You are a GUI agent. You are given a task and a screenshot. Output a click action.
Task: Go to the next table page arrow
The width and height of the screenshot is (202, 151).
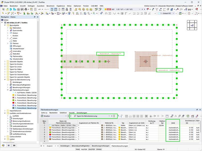point(55,146)
